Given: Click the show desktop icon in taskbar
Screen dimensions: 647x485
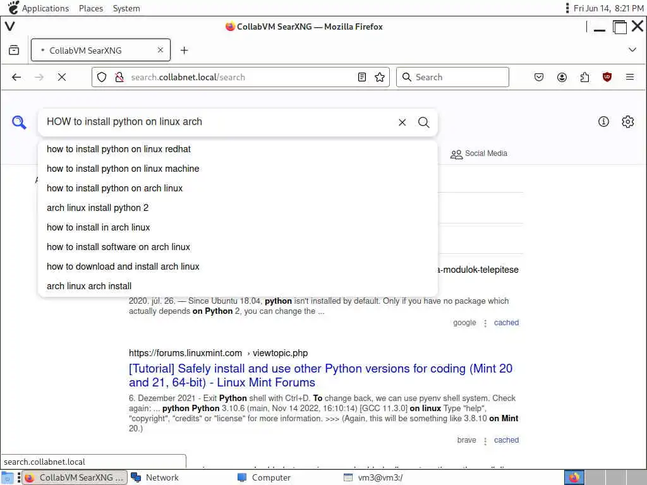Looking at the screenshot, I should click(x=8, y=477).
